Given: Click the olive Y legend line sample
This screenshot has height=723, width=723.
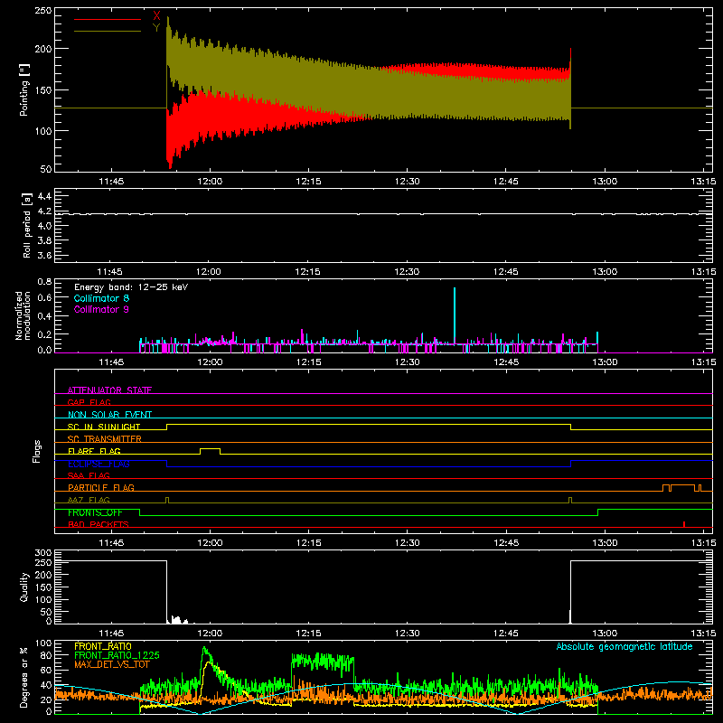Looking at the screenshot, I should [108, 31].
